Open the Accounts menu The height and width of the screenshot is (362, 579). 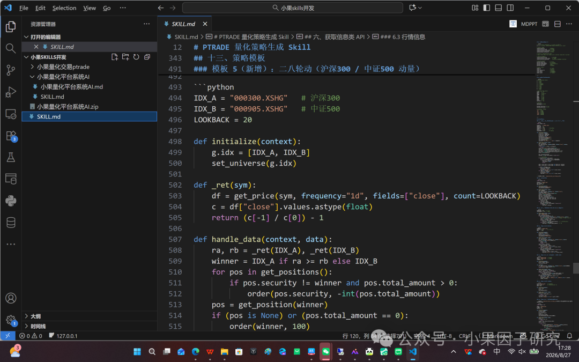pyautogui.click(x=11, y=298)
